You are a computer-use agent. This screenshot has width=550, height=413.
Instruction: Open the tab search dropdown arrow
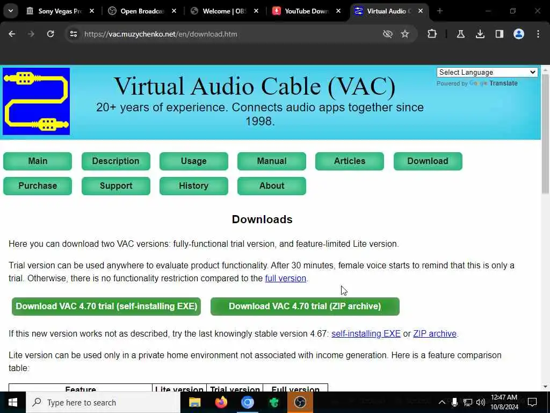click(x=11, y=11)
